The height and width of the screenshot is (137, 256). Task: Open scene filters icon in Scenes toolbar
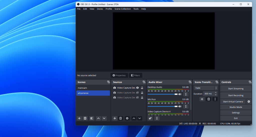coord(92,118)
